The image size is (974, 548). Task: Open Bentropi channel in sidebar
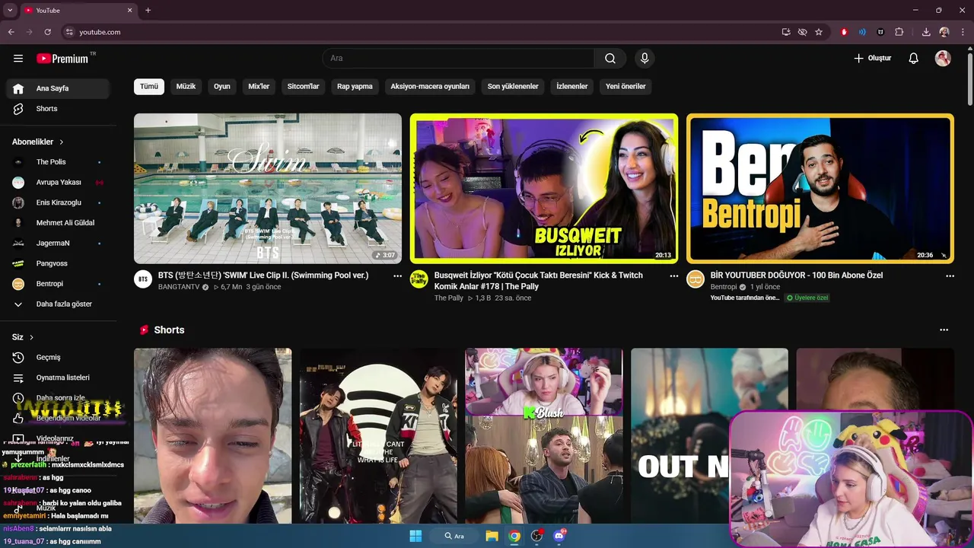point(58,284)
